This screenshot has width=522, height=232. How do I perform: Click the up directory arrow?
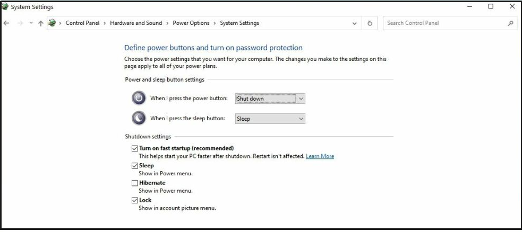(x=41, y=23)
